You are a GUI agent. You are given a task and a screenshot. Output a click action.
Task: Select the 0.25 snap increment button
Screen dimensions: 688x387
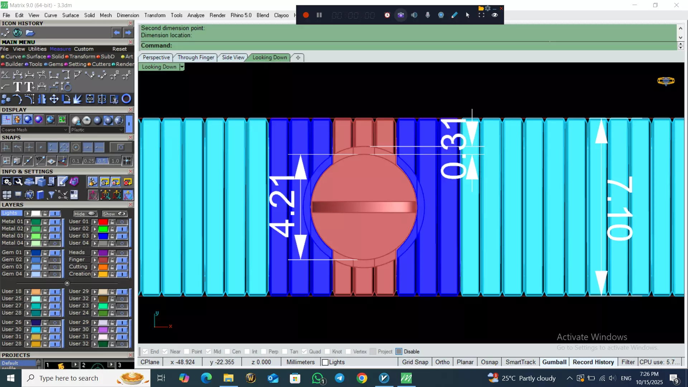(x=89, y=161)
